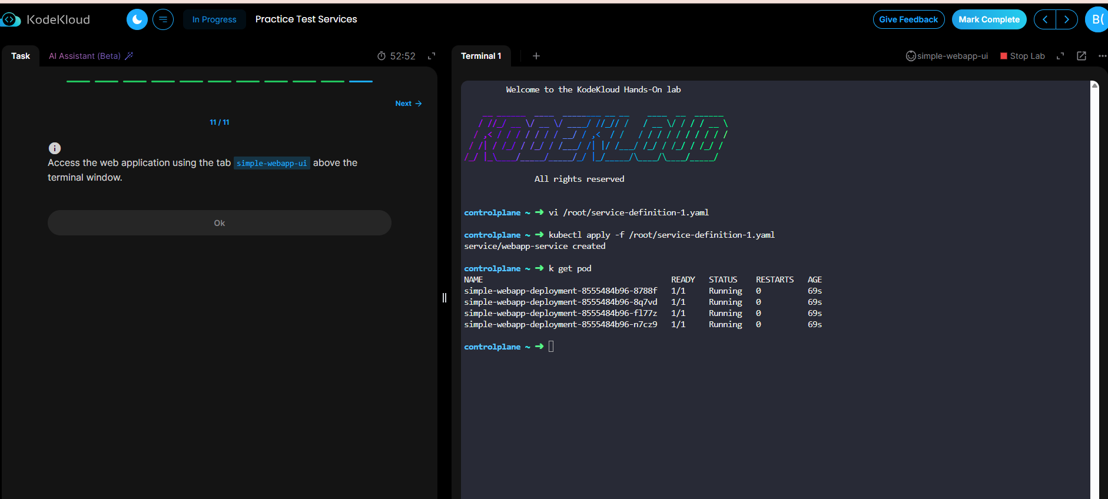Image resolution: width=1108 pixels, height=499 pixels.
Task: Open the course outline menu icon
Action: click(163, 19)
